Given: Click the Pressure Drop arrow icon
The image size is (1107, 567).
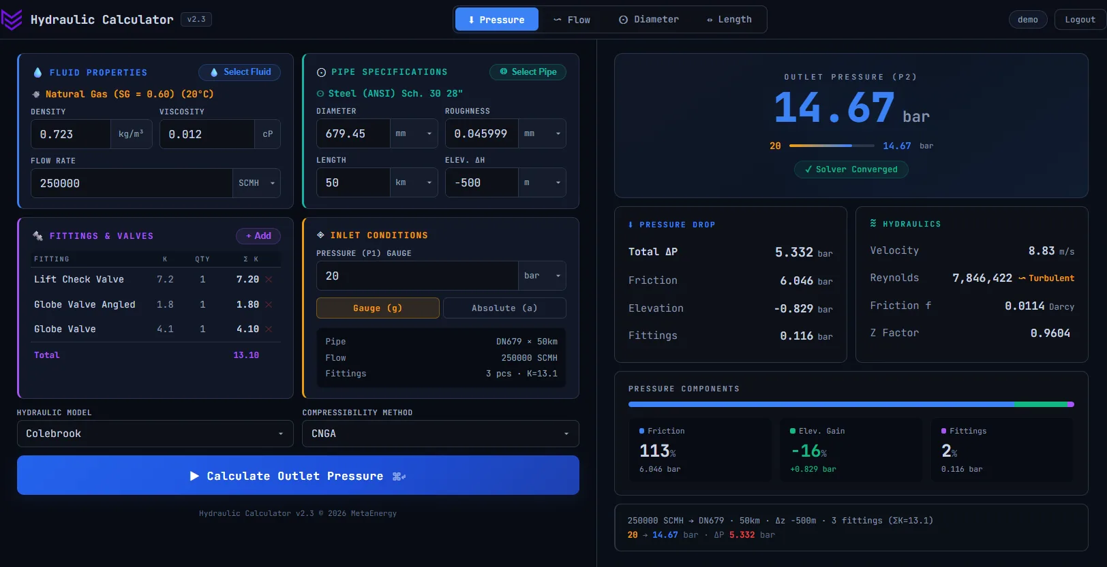Looking at the screenshot, I should coord(631,225).
